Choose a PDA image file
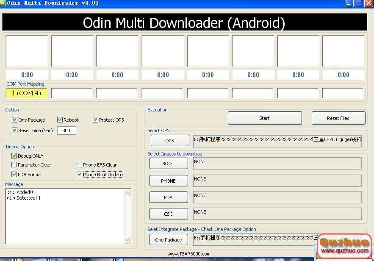The height and width of the screenshot is (261, 374). [x=169, y=197]
